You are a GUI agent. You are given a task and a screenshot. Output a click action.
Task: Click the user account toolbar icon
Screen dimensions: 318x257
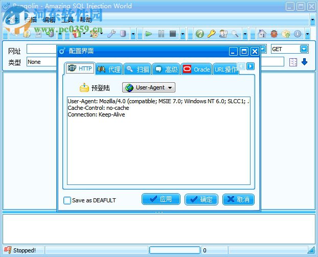click(x=223, y=34)
